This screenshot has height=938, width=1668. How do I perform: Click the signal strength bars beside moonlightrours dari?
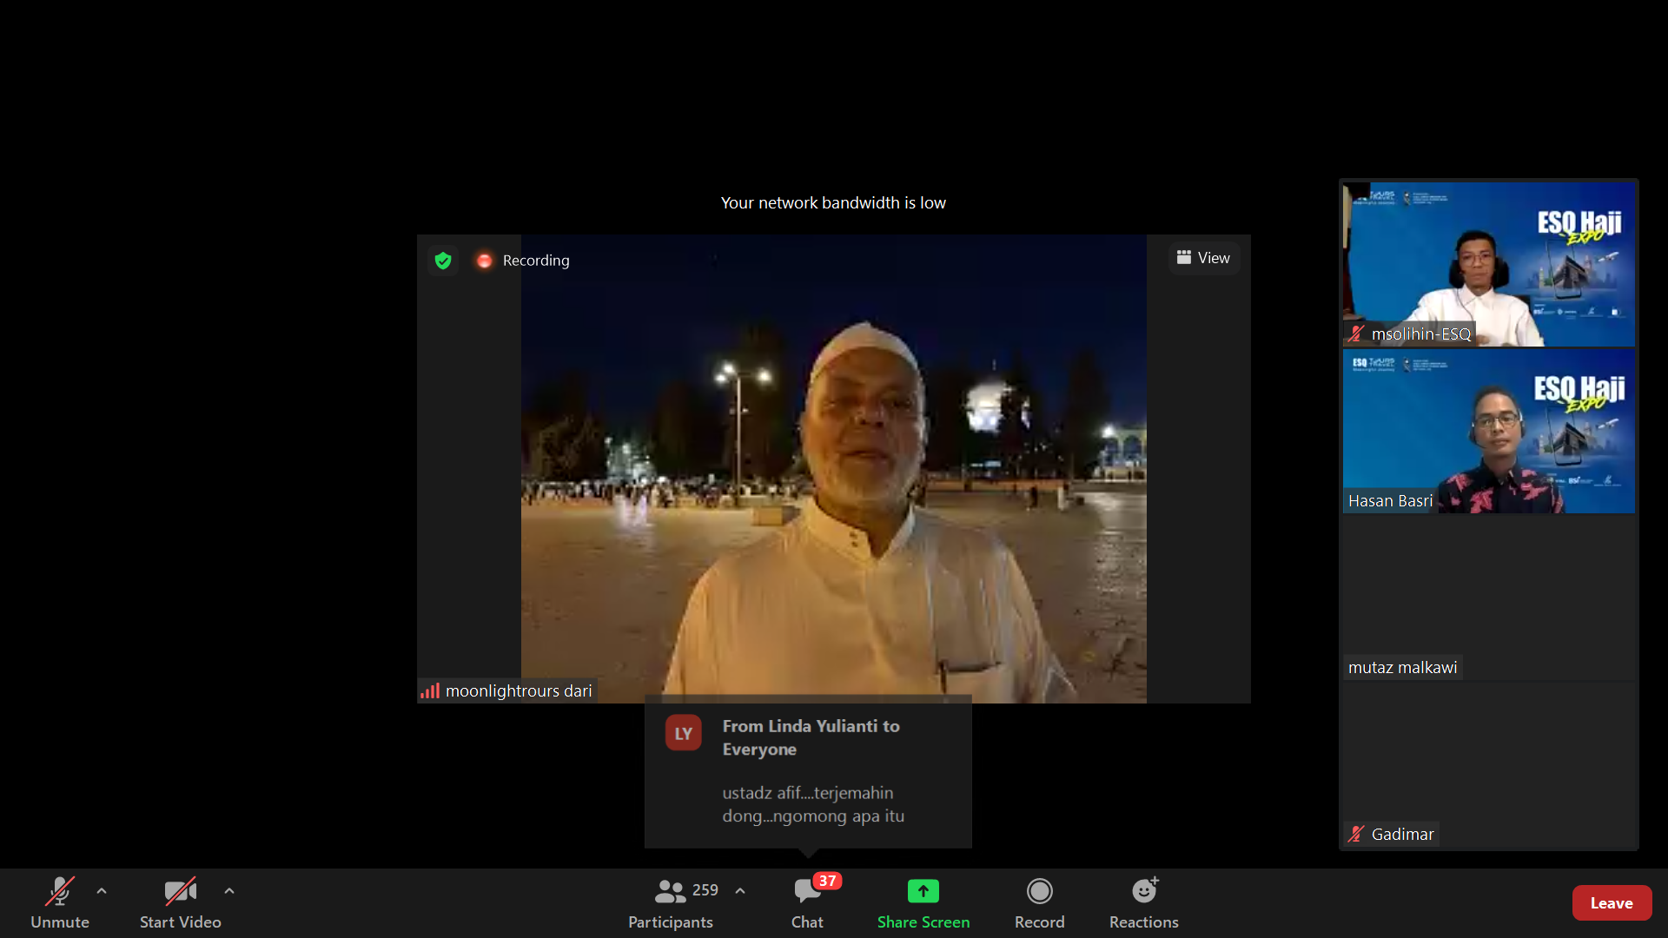point(430,691)
